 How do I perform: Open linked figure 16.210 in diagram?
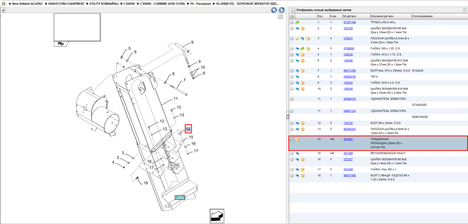pos(180,197)
